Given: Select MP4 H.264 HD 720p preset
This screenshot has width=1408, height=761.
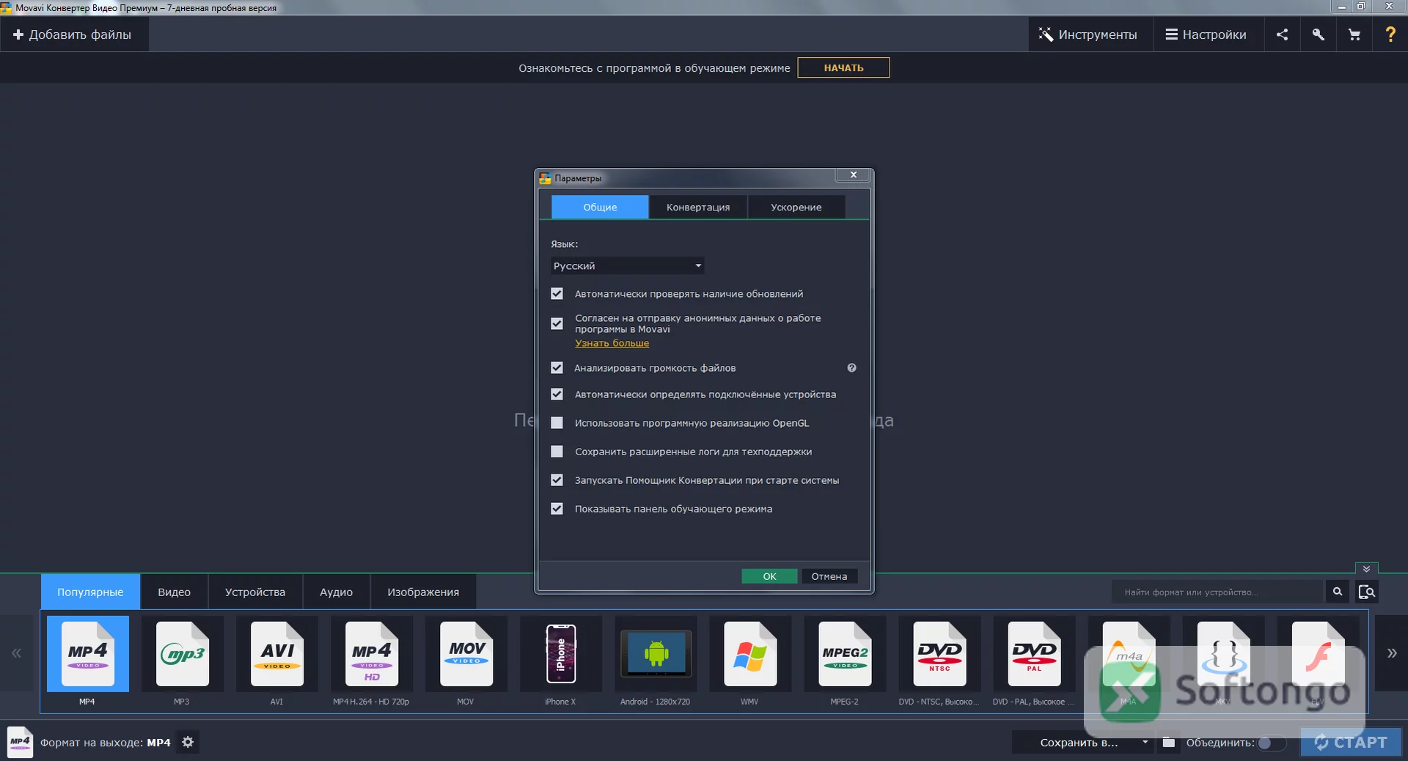Looking at the screenshot, I should 372,654.
